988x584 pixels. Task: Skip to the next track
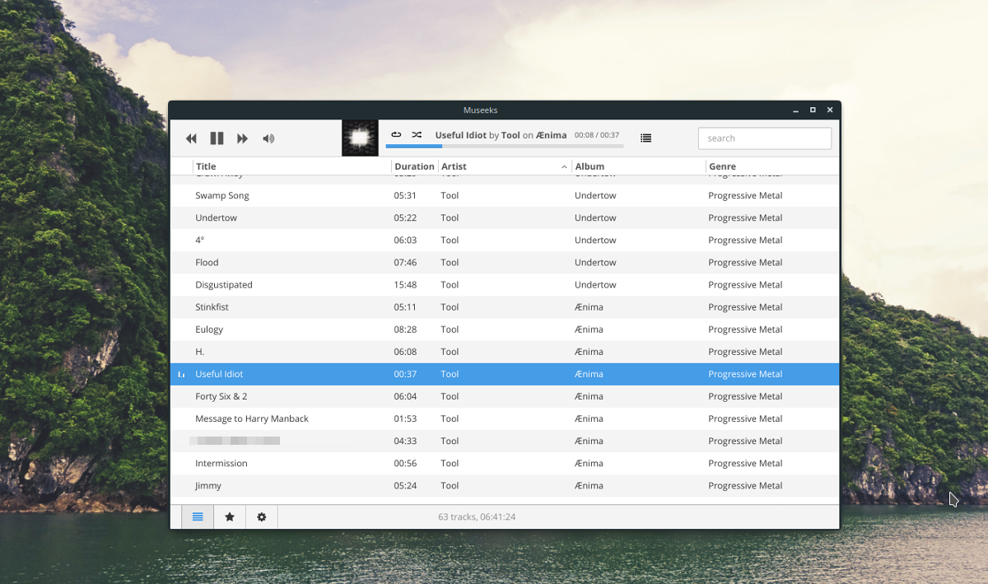pyautogui.click(x=242, y=138)
